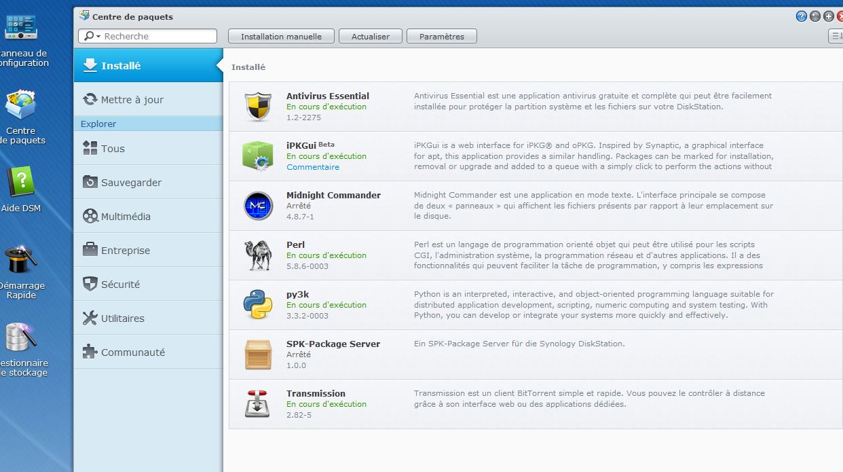The height and width of the screenshot is (472, 843).
Task: Open the Commentaire link under iPKGui
Action: coord(313,167)
